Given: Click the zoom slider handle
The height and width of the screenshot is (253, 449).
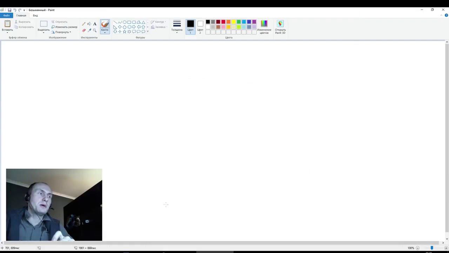Looking at the screenshot, I should (432, 248).
